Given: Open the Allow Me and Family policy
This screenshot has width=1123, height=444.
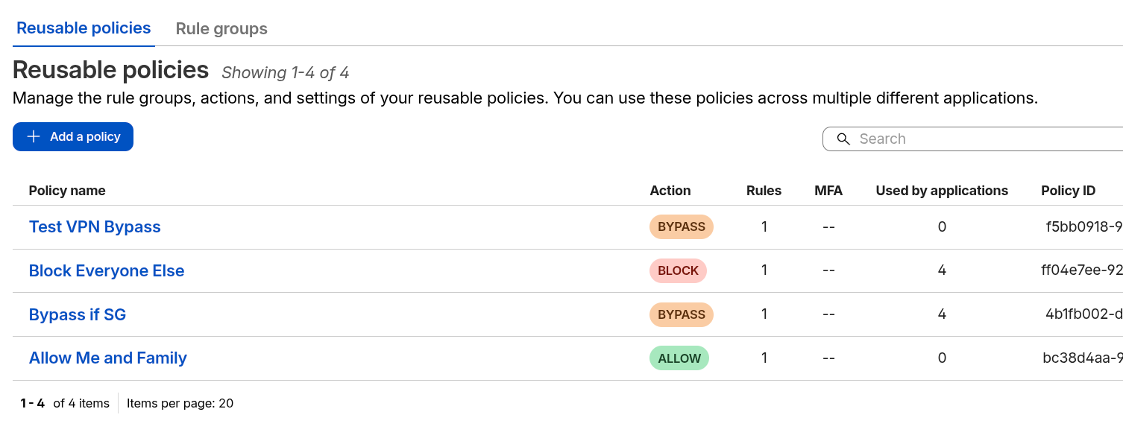Looking at the screenshot, I should point(108,358).
